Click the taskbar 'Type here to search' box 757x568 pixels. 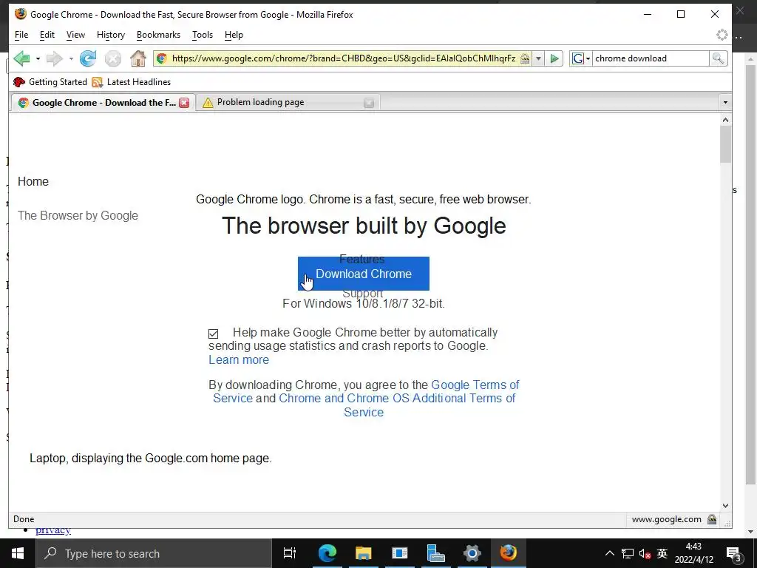point(154,553)
